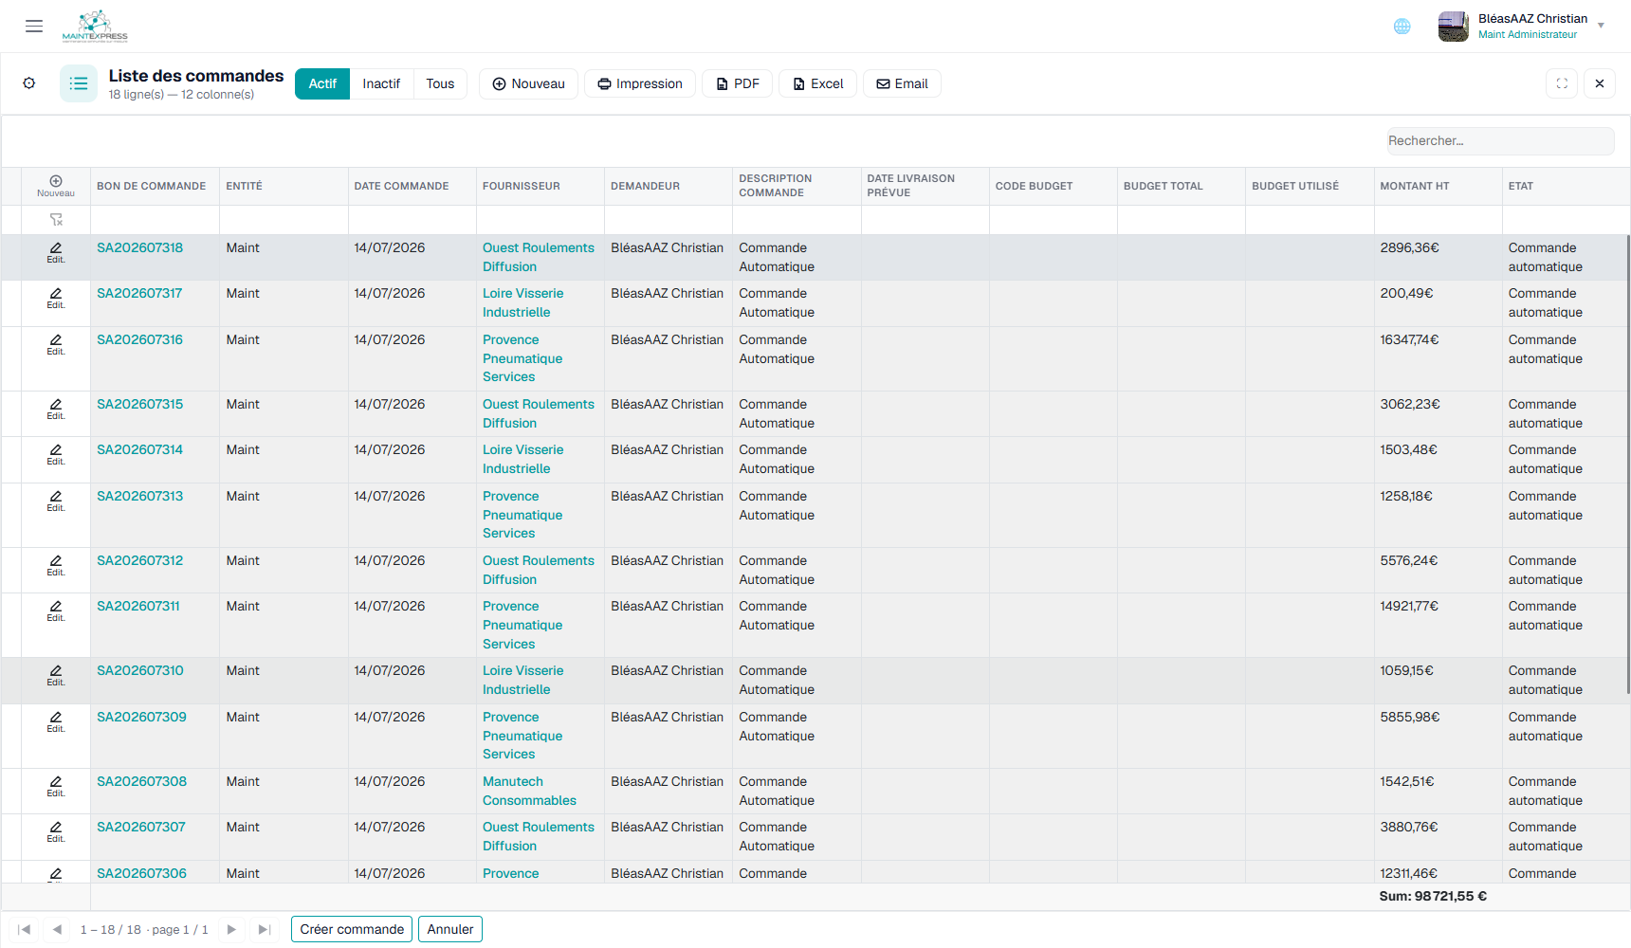Send the list by Email
1631x948 pixels.
902,83
